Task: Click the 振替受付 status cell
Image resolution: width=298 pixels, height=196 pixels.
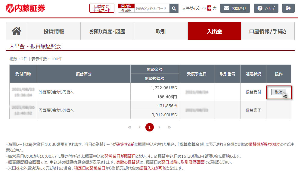Action: [253, 92]
